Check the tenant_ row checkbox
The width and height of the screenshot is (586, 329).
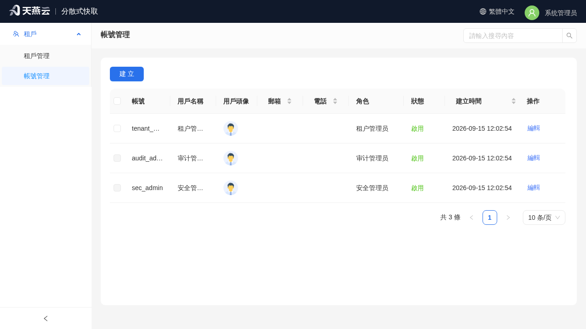pyautogui.click(x=117, y=128)
